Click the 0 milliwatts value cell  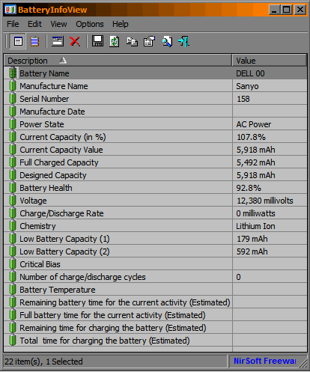(x=270, y=213)
